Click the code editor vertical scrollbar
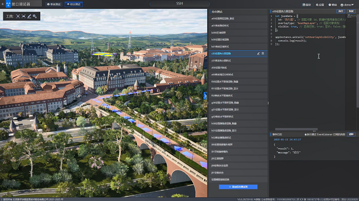The image size is (359, 201). pos(358,61)
